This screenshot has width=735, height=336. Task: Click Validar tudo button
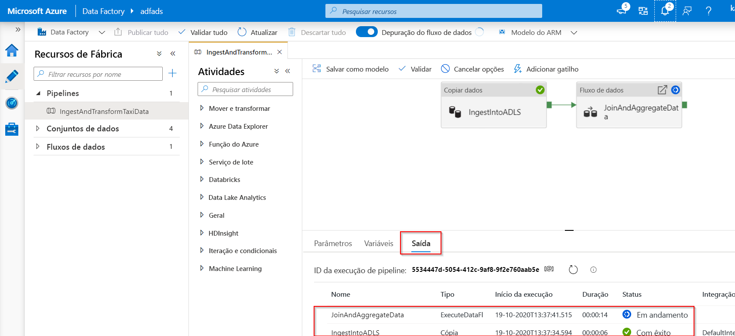(203, 32)
